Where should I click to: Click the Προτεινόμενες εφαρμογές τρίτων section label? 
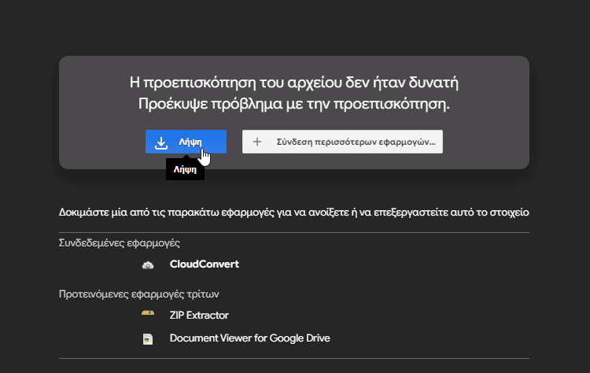tap(138, 294)
